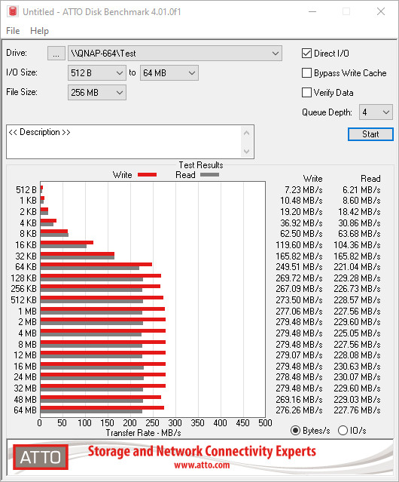Open the www.atto.com link
399x482 pixels.
[x=202, y=465]
